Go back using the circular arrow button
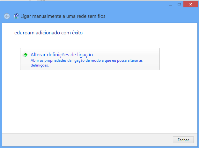 pyautogui.click(x=7, y=16)
